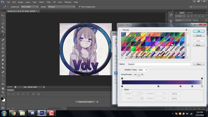The height and width of the screenshot is (117, 208).
Task: Click Cancel in Gradient Editor
Action: pos(199,35)
